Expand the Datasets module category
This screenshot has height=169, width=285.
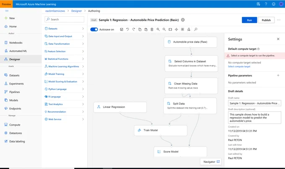[x=65, y=29]
